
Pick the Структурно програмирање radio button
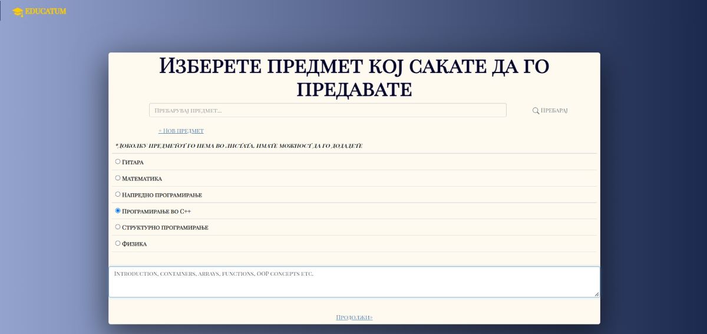[x=118, y=227]
